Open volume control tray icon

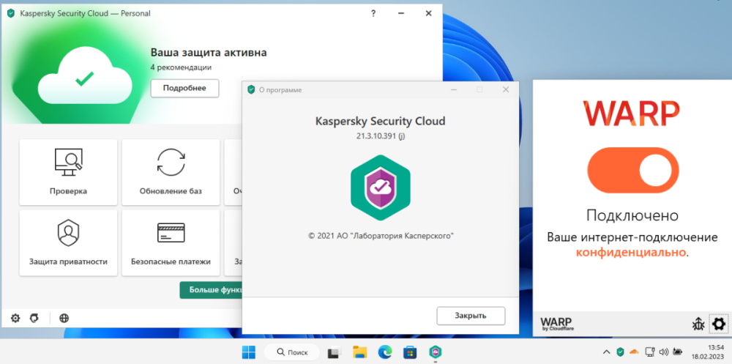(x=664, y=352)
